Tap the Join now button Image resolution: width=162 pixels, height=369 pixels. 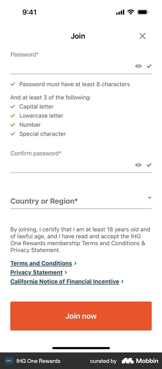click(81, 316)
